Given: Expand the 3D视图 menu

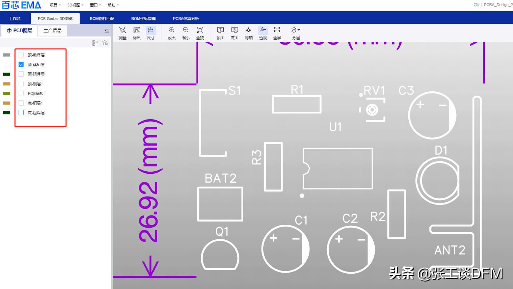Looking at the screenshot, I should 75,5.
